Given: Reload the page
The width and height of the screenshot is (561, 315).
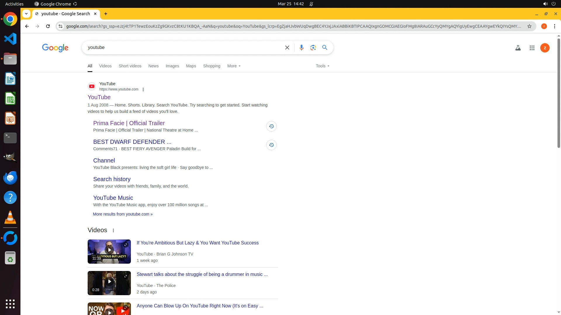Looking at the screenshot, I should [48, 26].
